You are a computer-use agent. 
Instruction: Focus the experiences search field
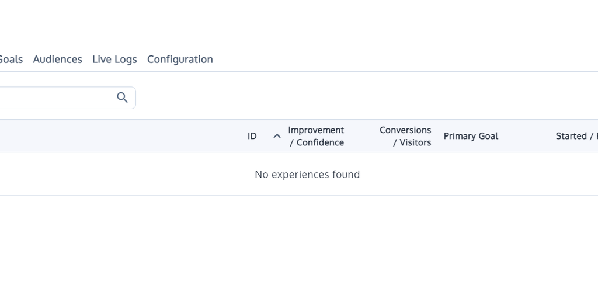pyautogui.click(x=53, y=98)
